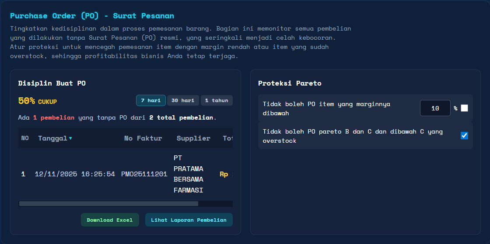490x244 pixels.
Task: Select the 7 hari period tab
Action: tap(151, 100)
